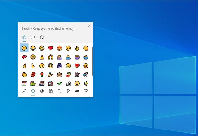Pick the unamused face emoji
Screen dimensions: 198x136
[x=68, y=48]
